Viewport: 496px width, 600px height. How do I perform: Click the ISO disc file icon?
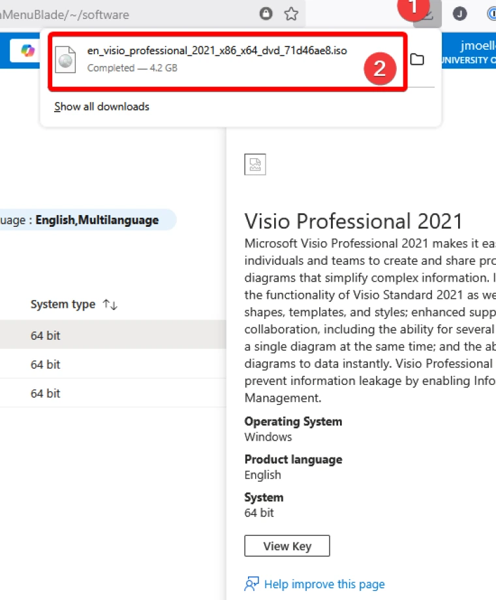tap(66, 59)
